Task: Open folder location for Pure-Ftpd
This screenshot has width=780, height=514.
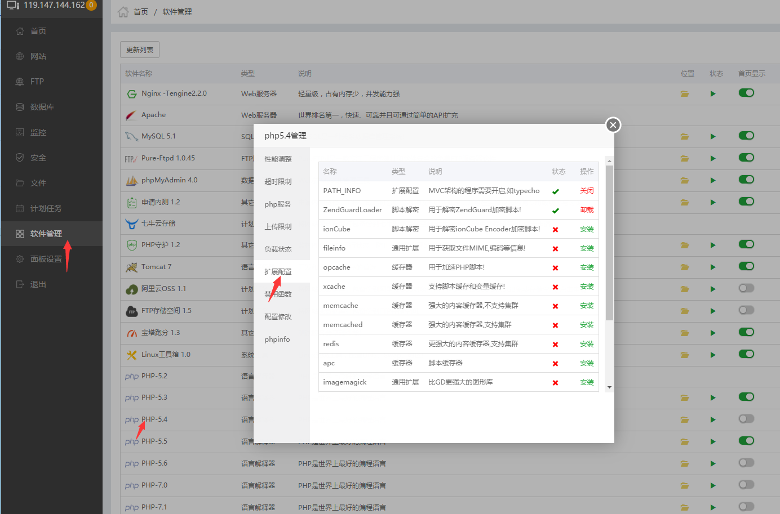Action: [x=685, y=159]
